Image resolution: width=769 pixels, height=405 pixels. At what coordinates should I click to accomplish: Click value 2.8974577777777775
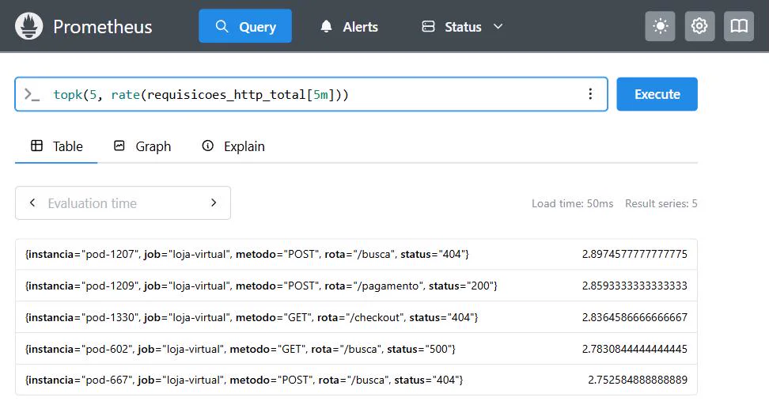coord(635,255)
